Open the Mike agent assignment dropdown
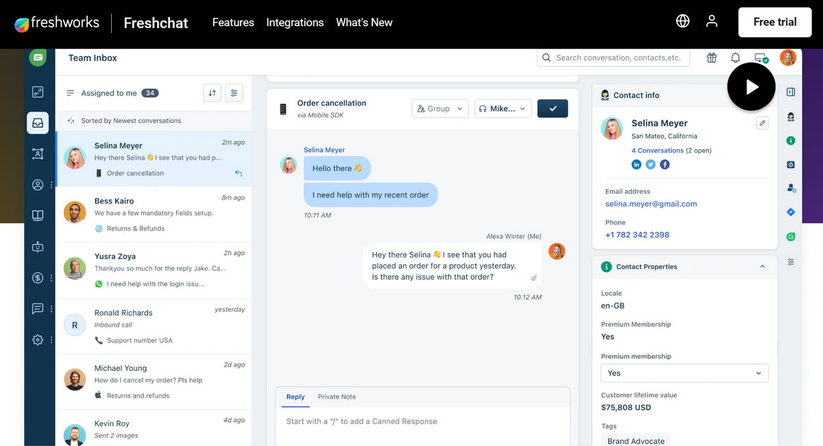The image size is (823, 446). click(503, 108)
